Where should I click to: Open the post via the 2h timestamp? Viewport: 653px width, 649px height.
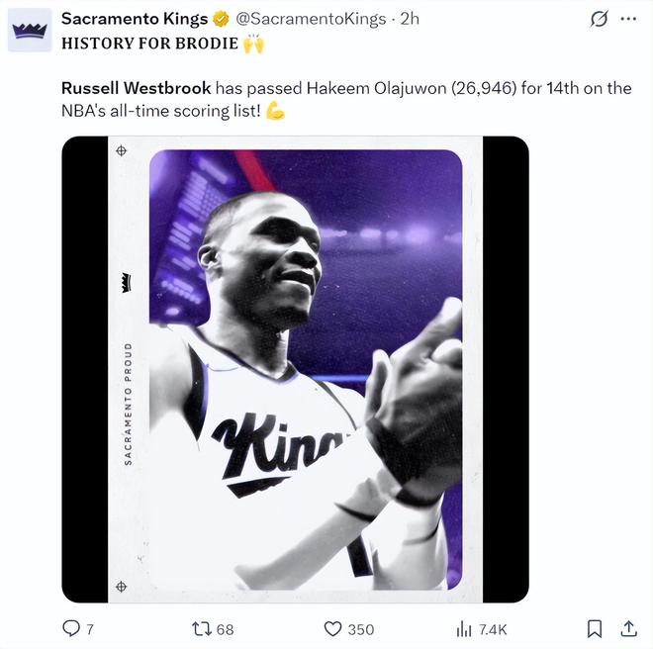point(410,19)
